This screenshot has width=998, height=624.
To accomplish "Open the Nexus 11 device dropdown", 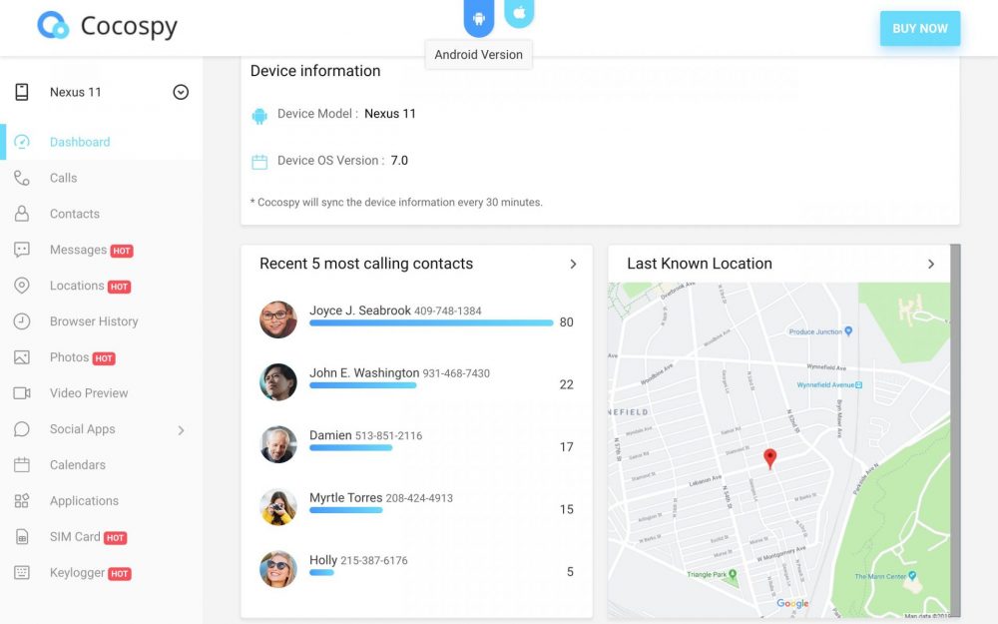I will [181, 92].
